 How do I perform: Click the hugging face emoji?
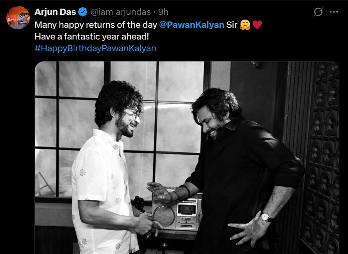[245, 25]
